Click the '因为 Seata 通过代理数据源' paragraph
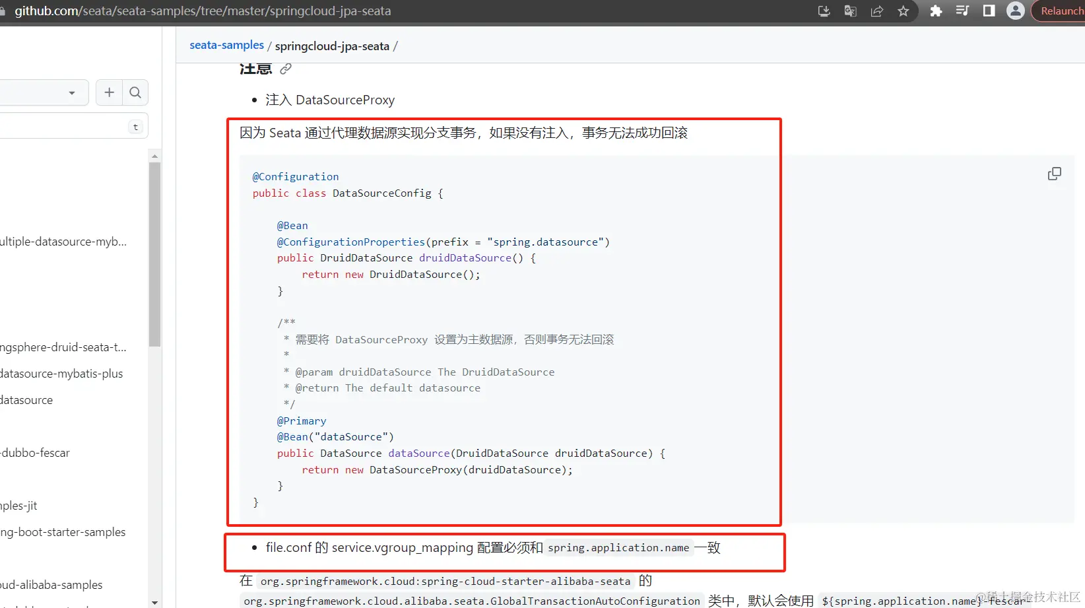 point(463,133)
